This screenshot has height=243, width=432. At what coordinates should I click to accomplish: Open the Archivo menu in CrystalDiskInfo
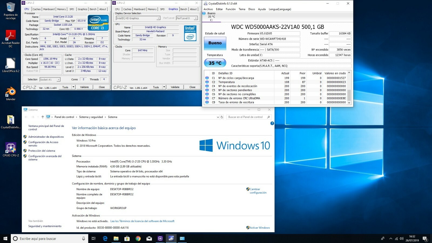208,9
